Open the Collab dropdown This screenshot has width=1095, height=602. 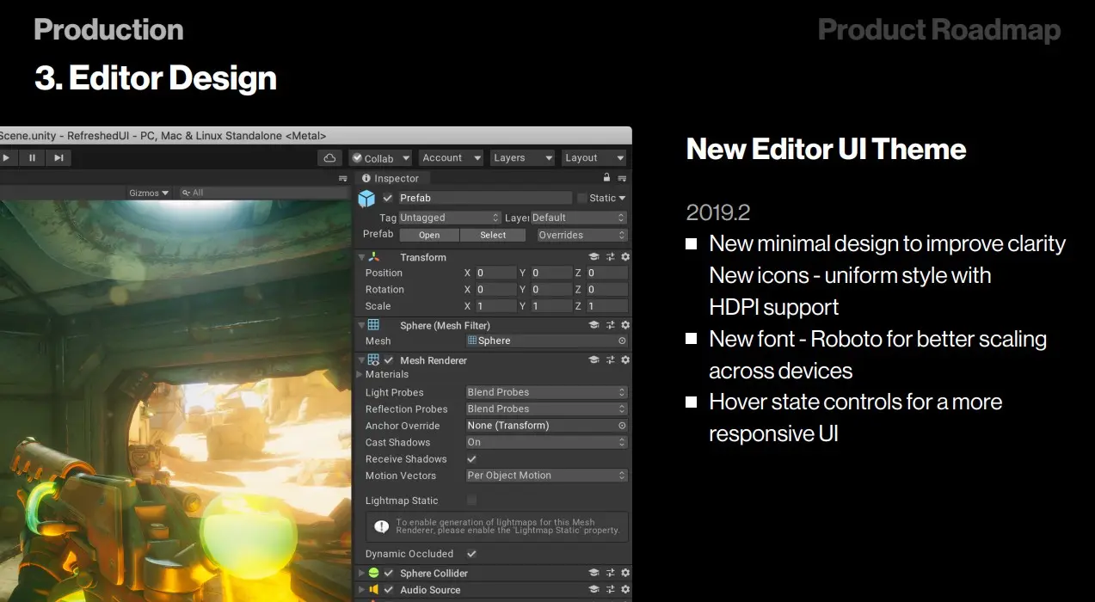[x=379, y=158]
